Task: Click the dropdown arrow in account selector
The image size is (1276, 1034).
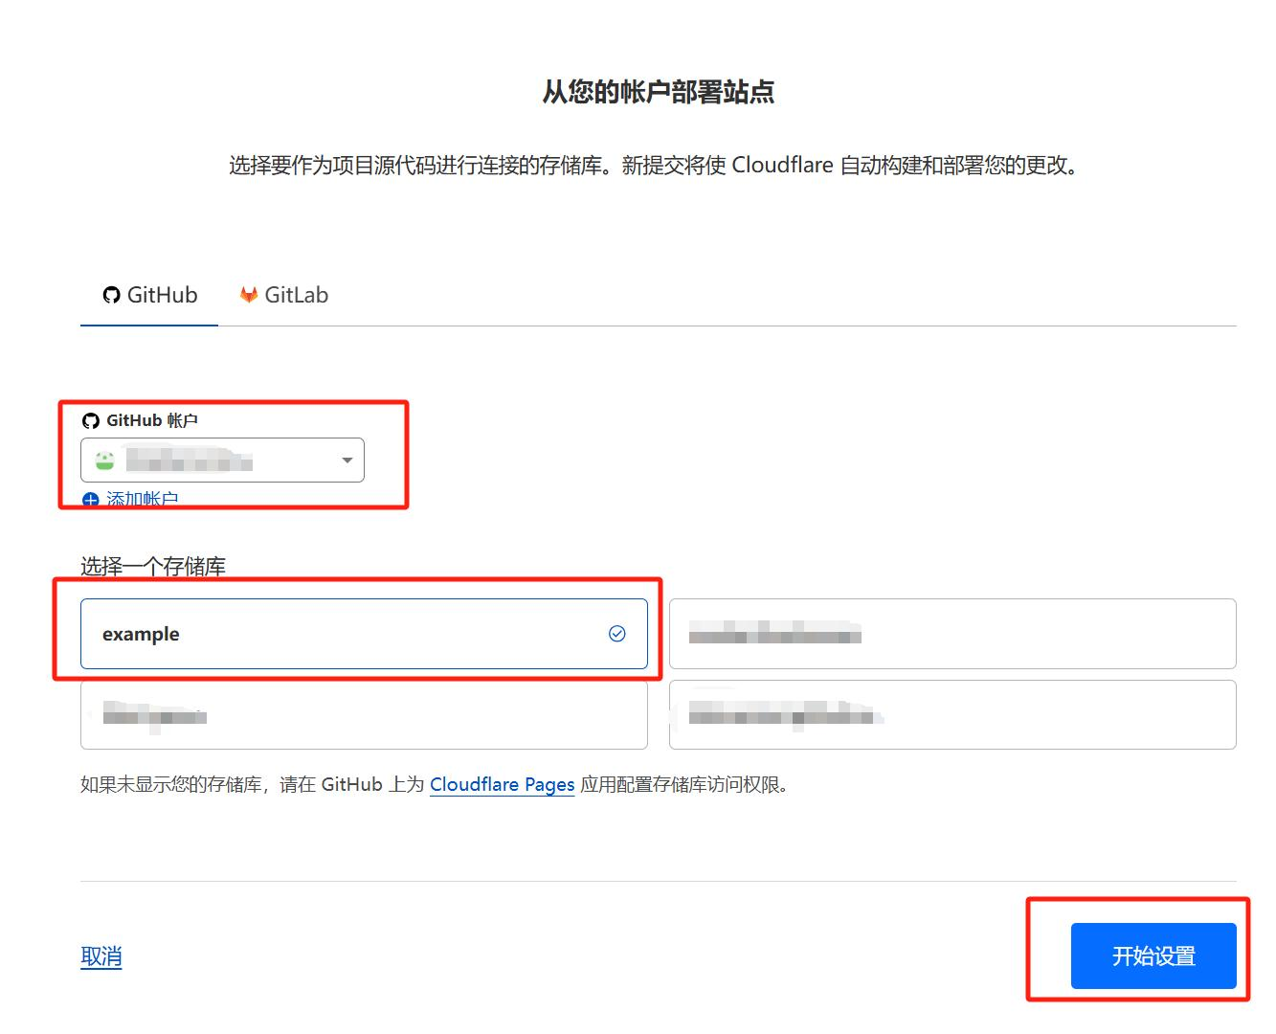Action: pos(347,461)
